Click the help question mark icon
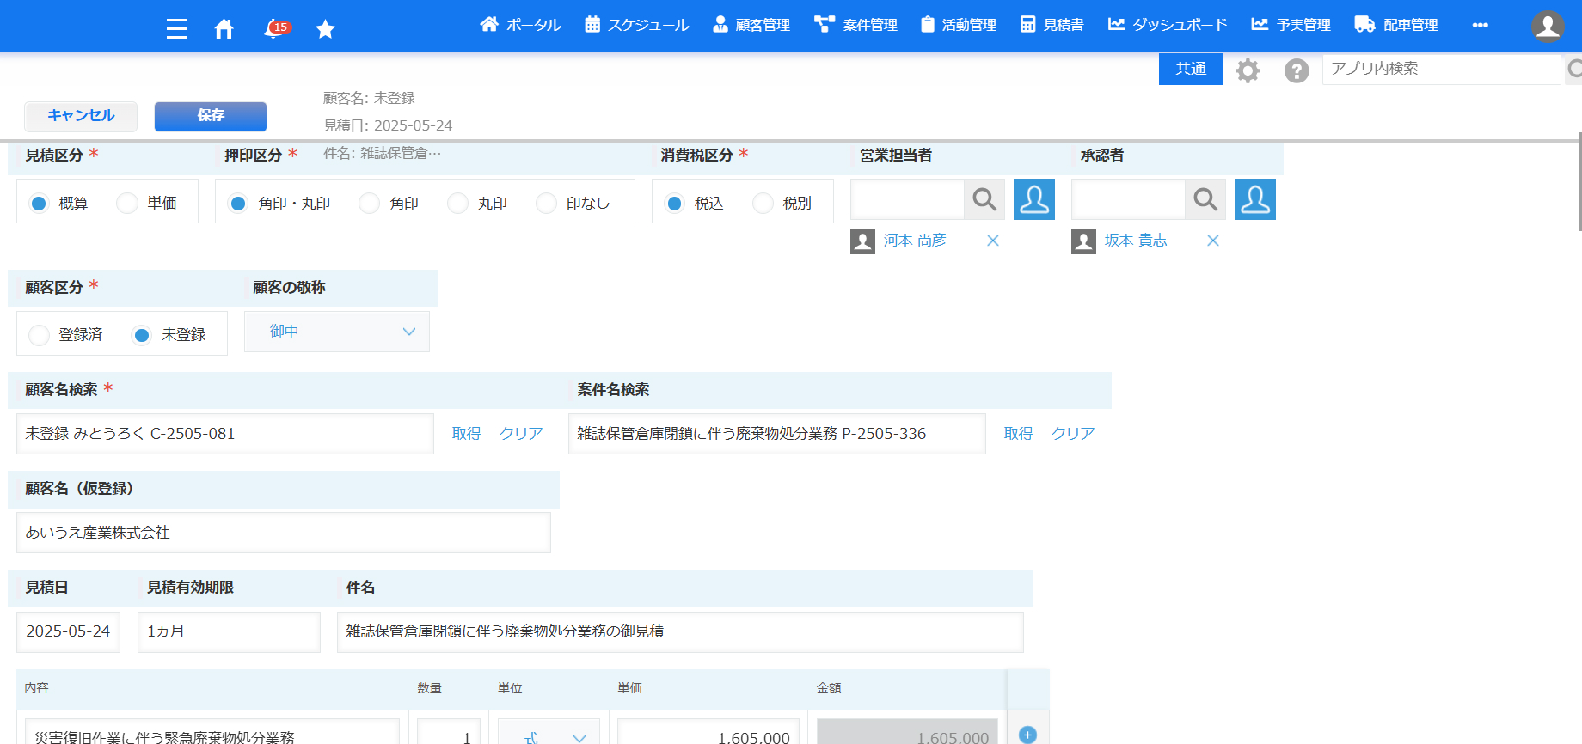Screen dimensions: 1582x744 (1297, 70)
